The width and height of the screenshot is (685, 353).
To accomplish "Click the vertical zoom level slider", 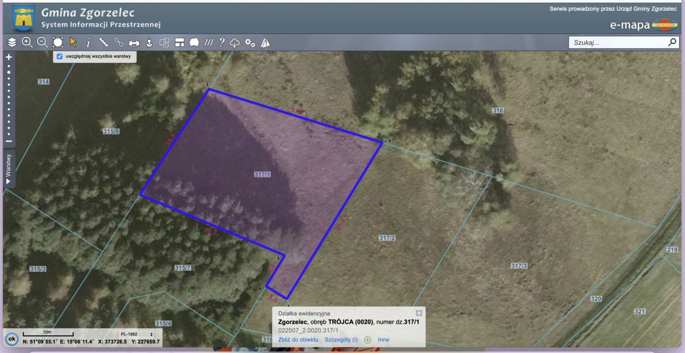I will 9,99.
